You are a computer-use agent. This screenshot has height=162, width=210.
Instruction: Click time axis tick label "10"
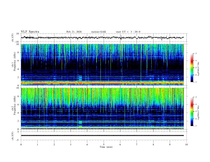point(186,145)
